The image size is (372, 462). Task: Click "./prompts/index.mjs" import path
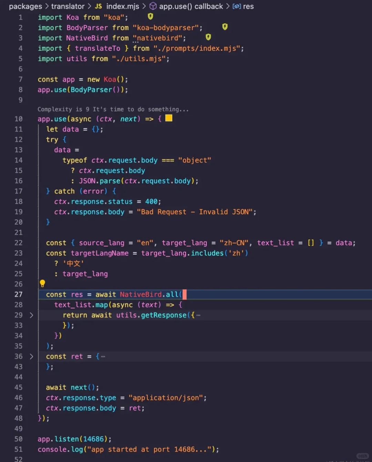[x=197, y=48]
